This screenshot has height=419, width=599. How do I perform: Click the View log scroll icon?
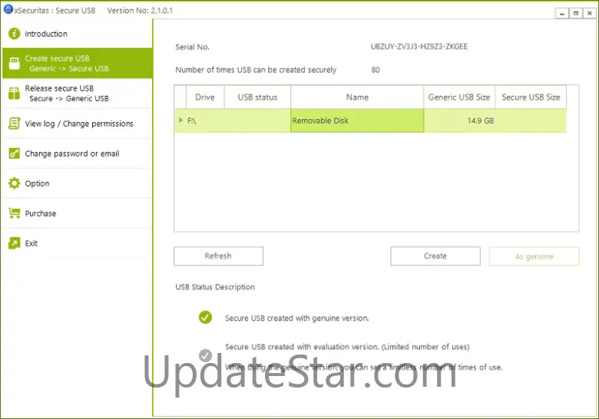14,124
